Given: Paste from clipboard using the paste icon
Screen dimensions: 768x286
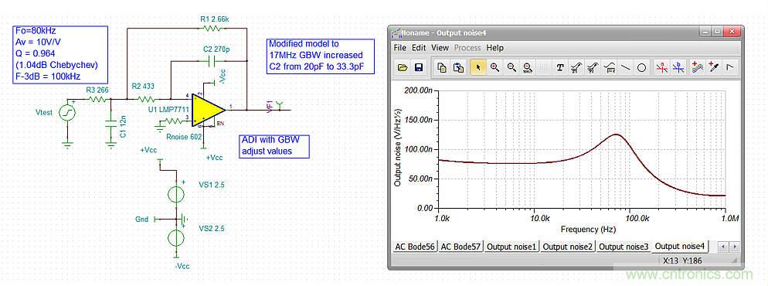Looking at the screenshot, I should pyautogui.click(x=458, y=67).
